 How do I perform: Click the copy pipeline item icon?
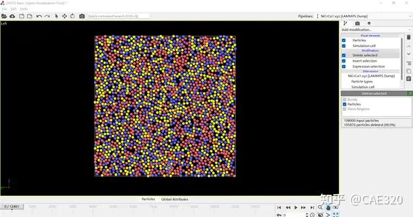click(409, 71)
